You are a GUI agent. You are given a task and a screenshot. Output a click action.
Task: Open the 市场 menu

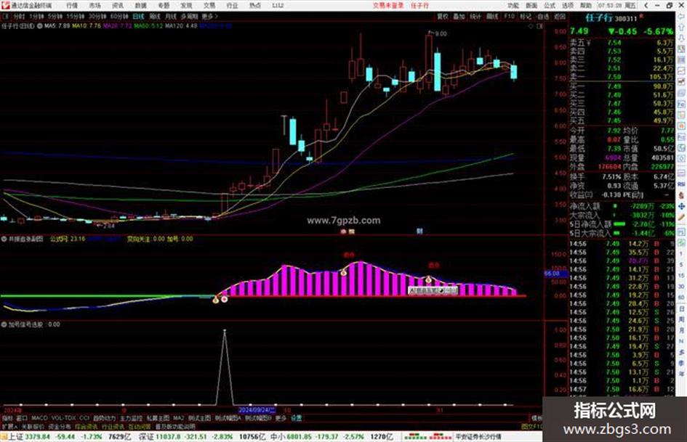(95, 6)
